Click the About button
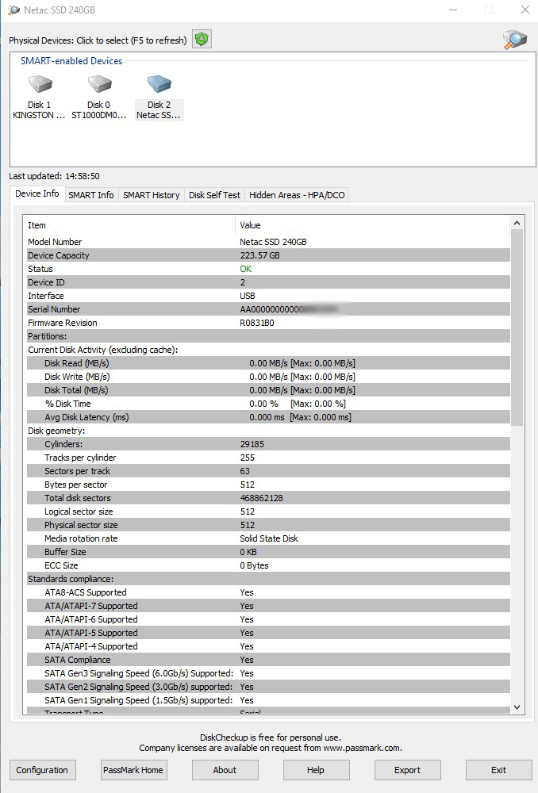The width and height of the screenshot is (538, 793). 225,770
